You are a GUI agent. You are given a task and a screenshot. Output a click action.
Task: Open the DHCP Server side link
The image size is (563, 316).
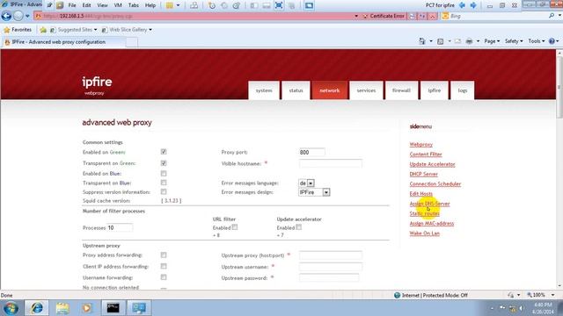point(424,174)
